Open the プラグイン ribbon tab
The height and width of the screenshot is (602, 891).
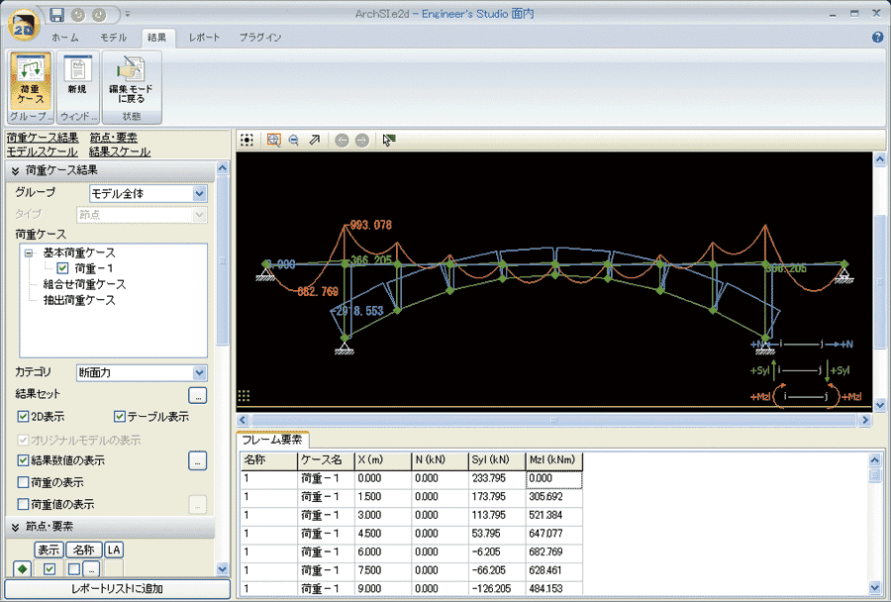pos(260,38)
